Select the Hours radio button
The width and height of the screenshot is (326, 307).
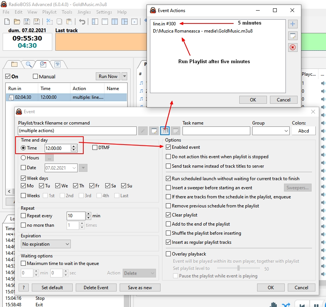point(23,158)
